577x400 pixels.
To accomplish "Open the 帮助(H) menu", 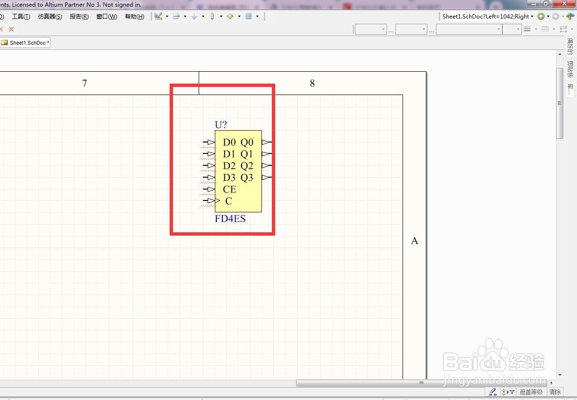I will pyautogui.click(x=135, y=17).
